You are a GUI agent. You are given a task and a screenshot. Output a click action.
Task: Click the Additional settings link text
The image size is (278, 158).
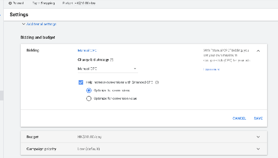pyautogui.click(x=41, y=24)
